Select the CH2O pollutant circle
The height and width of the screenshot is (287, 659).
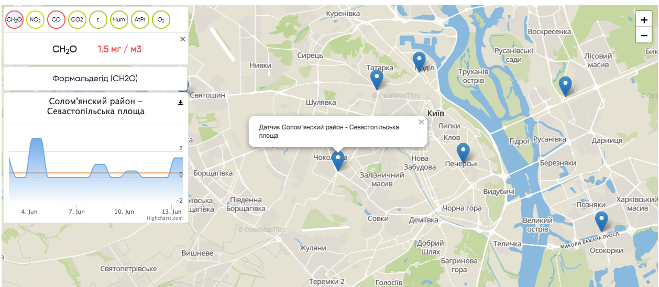[x=14, y=19]
